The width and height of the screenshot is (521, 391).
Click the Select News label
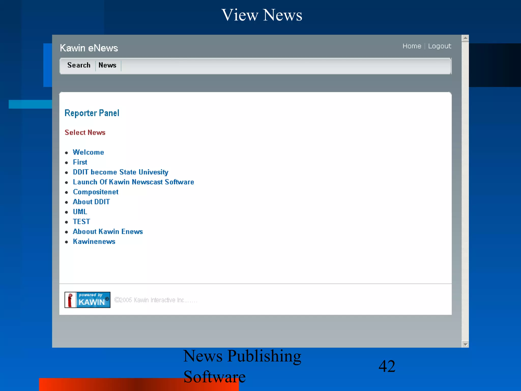pos(85,132)
